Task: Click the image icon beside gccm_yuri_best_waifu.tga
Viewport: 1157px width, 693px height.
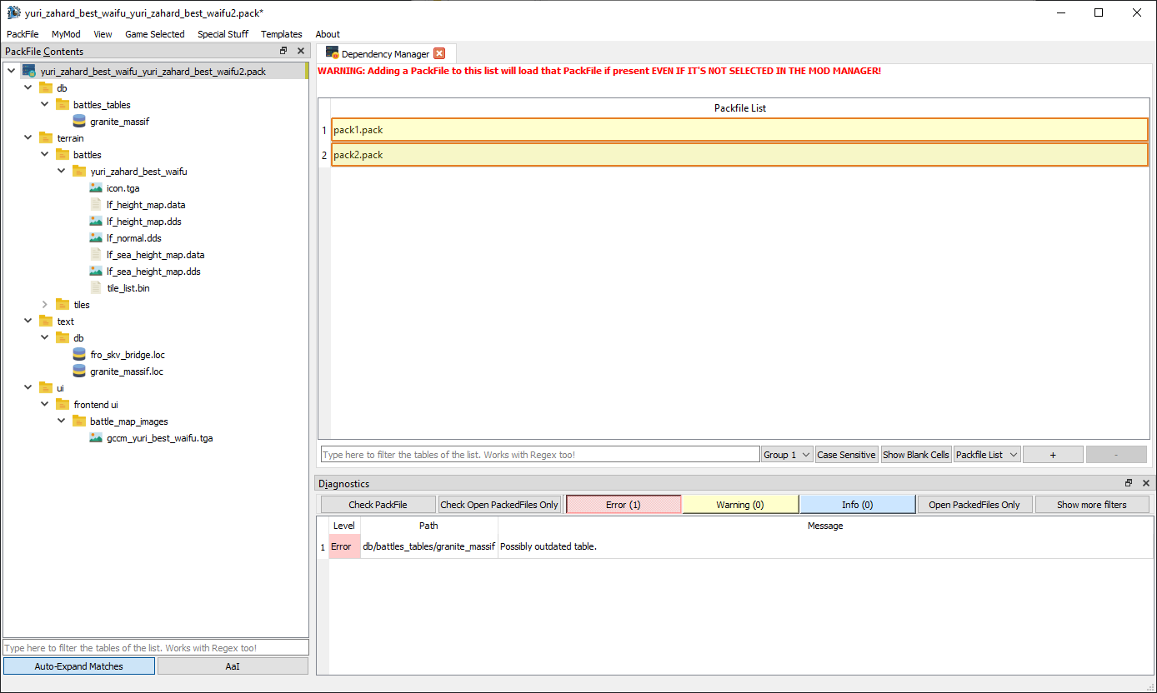Action: [96, 438]
